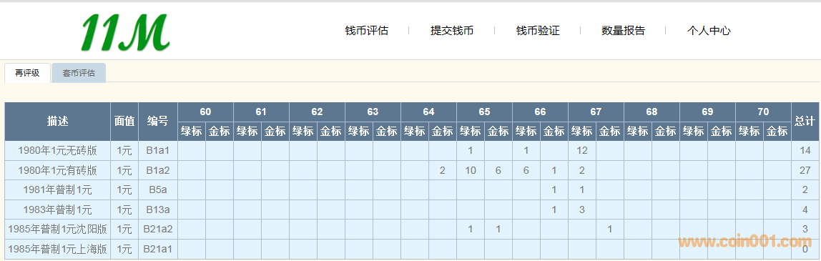821x261 pixels.
Task: Open 钱币验证 in the top navigation
Action: click(538, 30)
